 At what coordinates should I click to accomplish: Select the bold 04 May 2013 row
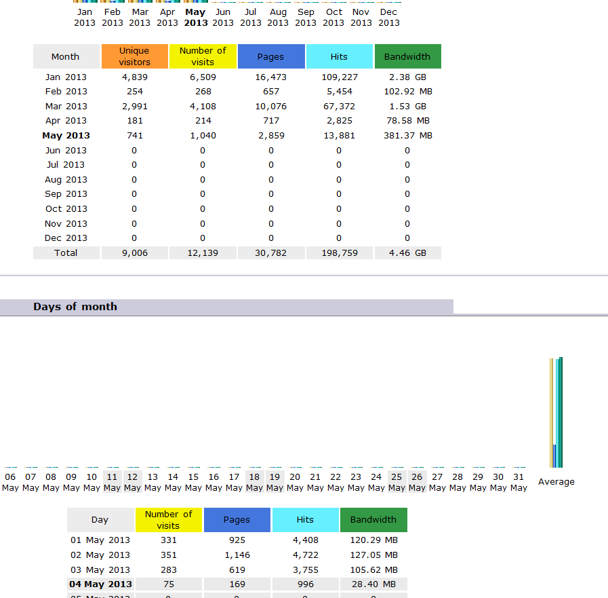click(237, 584)
